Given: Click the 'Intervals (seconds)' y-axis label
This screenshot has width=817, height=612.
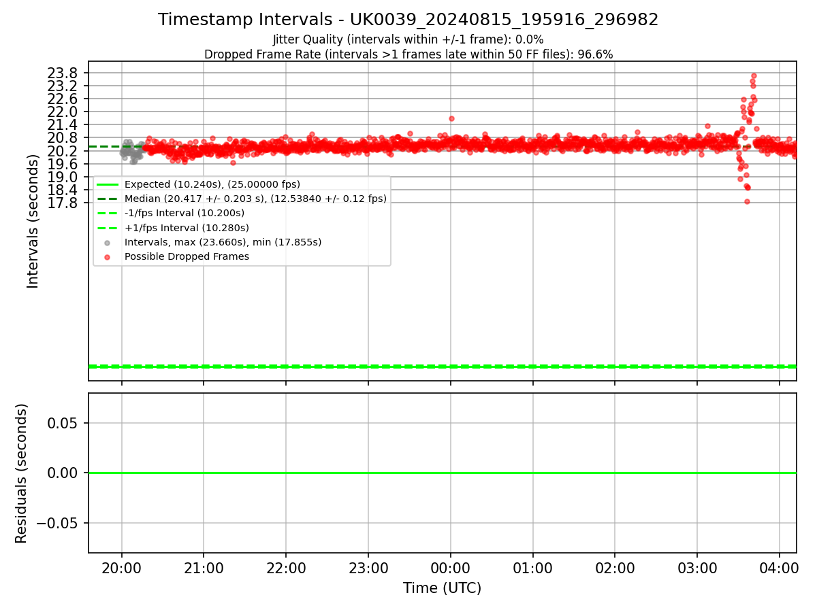Looking at the screenshot, I should coord(33,221).
